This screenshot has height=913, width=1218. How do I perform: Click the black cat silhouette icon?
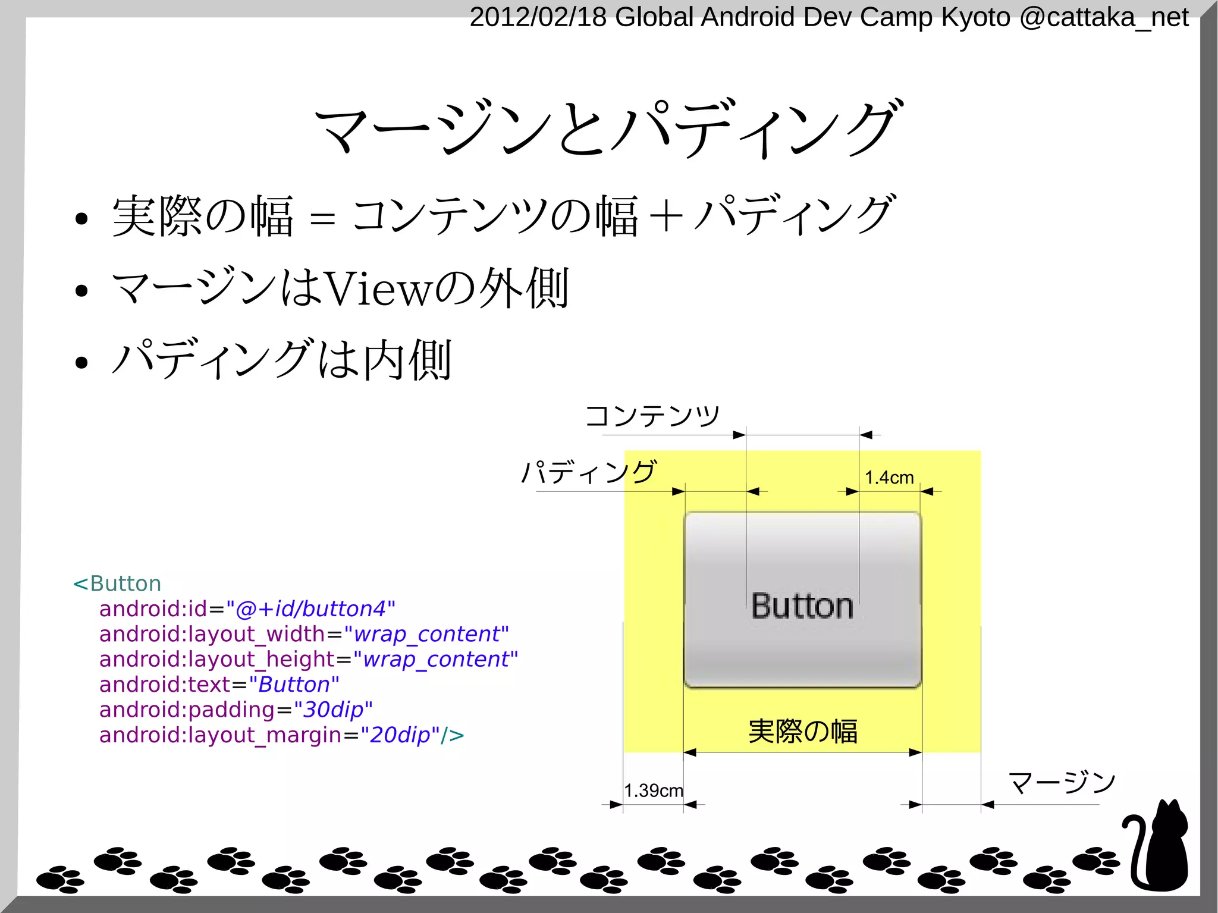pos(1156,846)
